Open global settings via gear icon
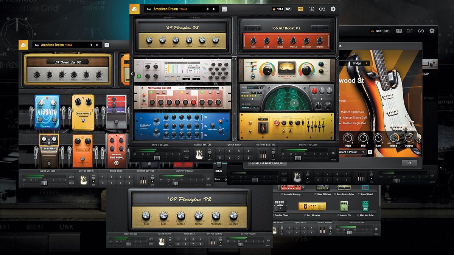The width and height of the screenshot is (454, 255). point(333,9)
